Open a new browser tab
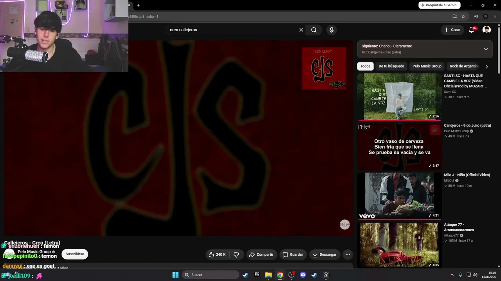This screenshot has width=501, height=281. tap(138, 5)
